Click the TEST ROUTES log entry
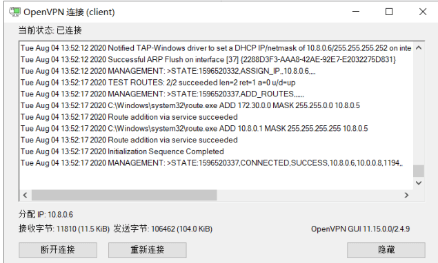Screen dimensions: 438x263 click(x=158, y=83)
